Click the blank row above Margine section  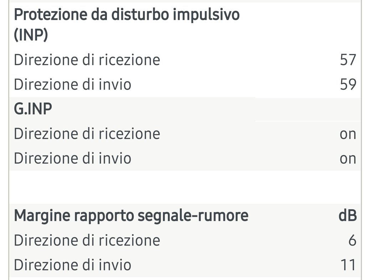coord(185,187)
